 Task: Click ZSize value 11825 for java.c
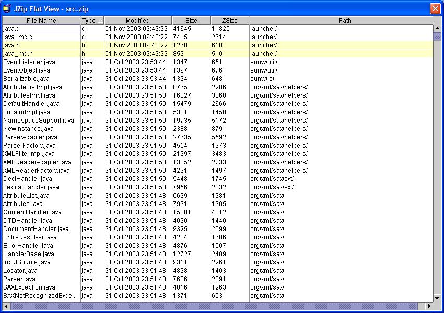(x=220, y=29)
